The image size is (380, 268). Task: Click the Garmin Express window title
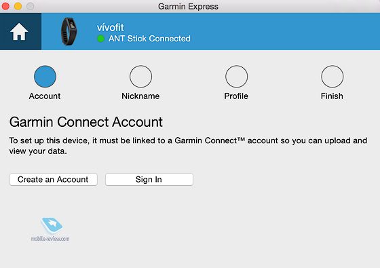pos(188,6)
